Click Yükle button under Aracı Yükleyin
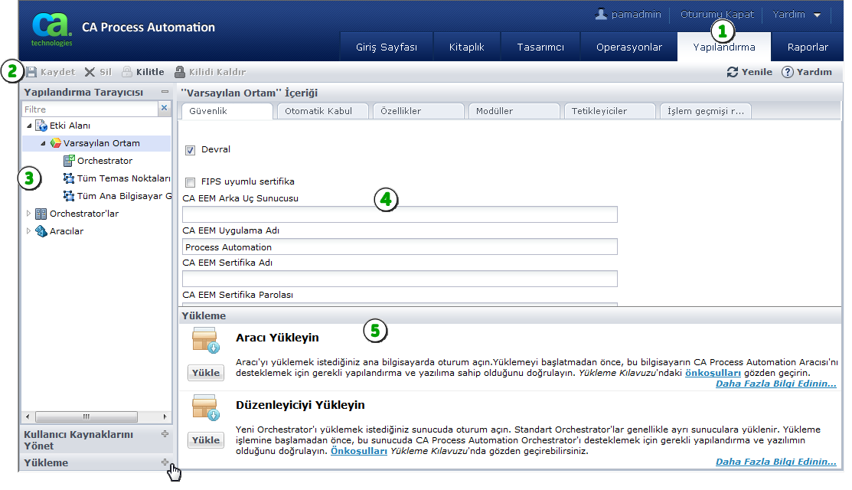The image size is (852, 490). pyautogui.click(x=205, y=373)
